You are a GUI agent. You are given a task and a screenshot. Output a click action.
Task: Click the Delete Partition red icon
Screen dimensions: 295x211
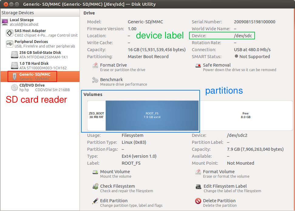pos(198,201)
